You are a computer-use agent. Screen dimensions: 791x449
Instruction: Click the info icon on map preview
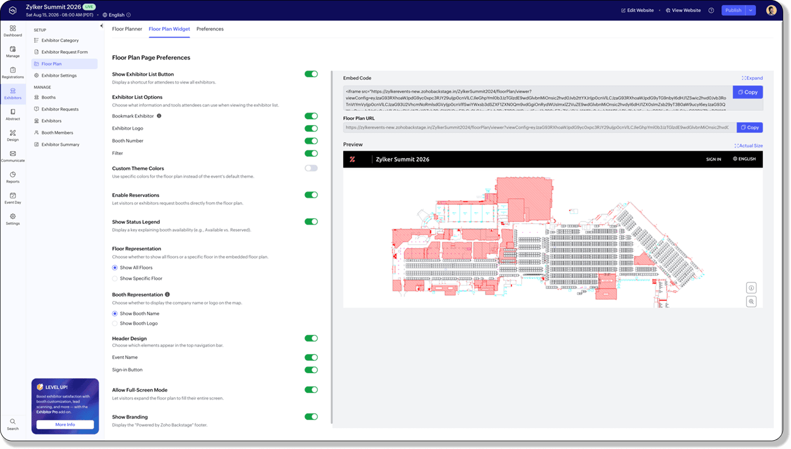(x=751, y=288)
